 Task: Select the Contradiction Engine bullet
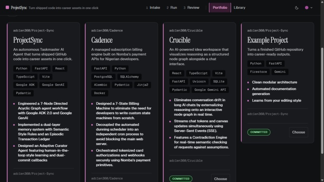(201, 142)
